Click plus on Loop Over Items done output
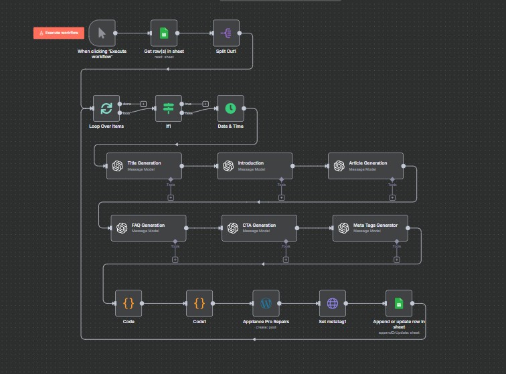The image size is (506, 374). point(143,103)
